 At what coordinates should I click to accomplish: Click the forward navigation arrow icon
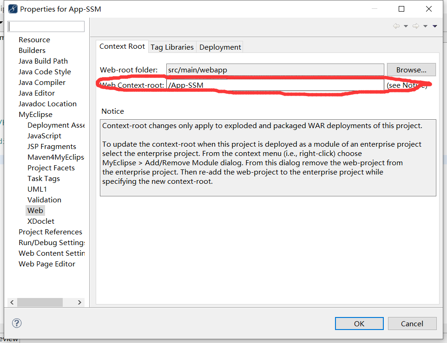pos(416,26)
